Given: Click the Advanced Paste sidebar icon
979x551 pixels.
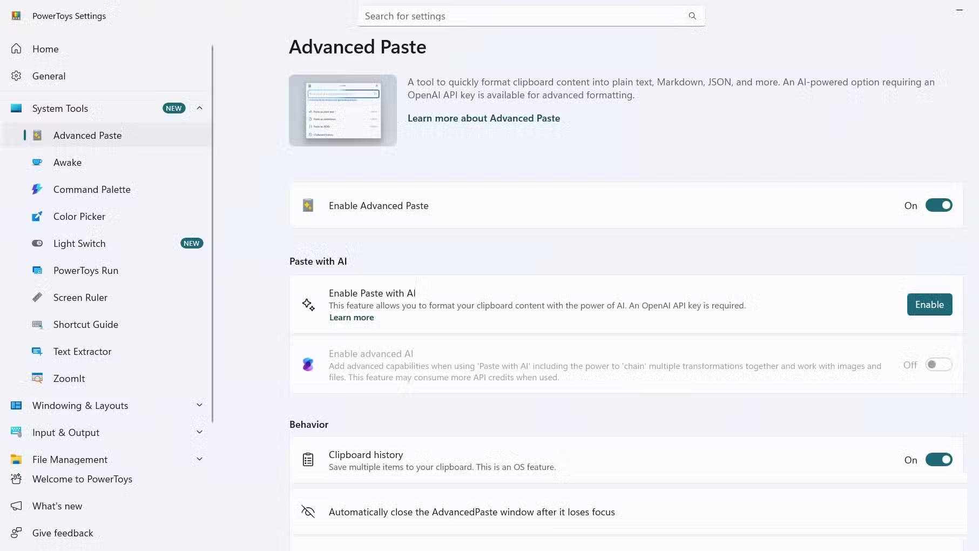Looking at the screenshot, I should 37,135.
